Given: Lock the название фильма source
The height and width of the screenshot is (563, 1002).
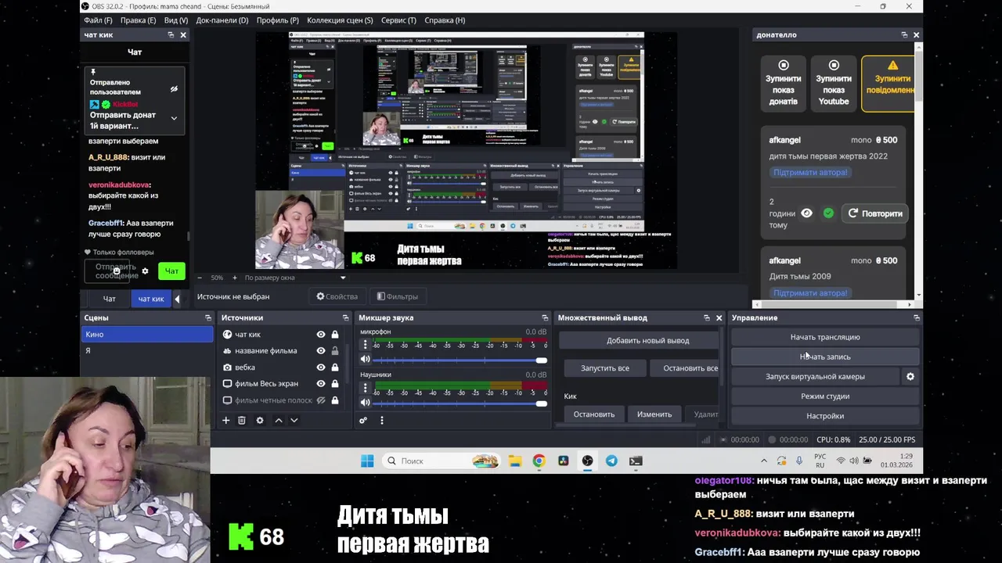Looking at the screenshot, I should click(x=335, y=351).
